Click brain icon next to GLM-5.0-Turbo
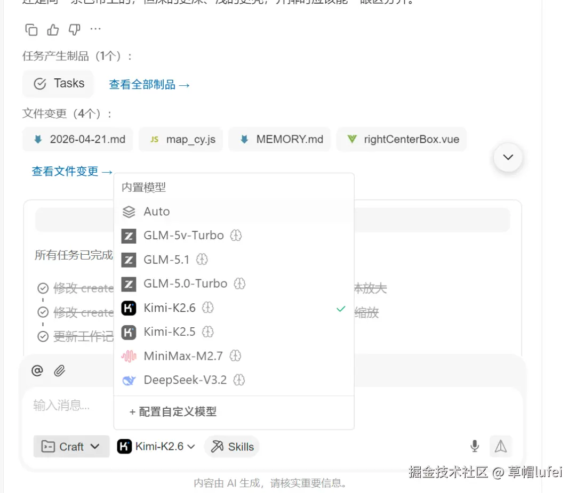This screenshot has width=576, height=493. click(239, 284)
